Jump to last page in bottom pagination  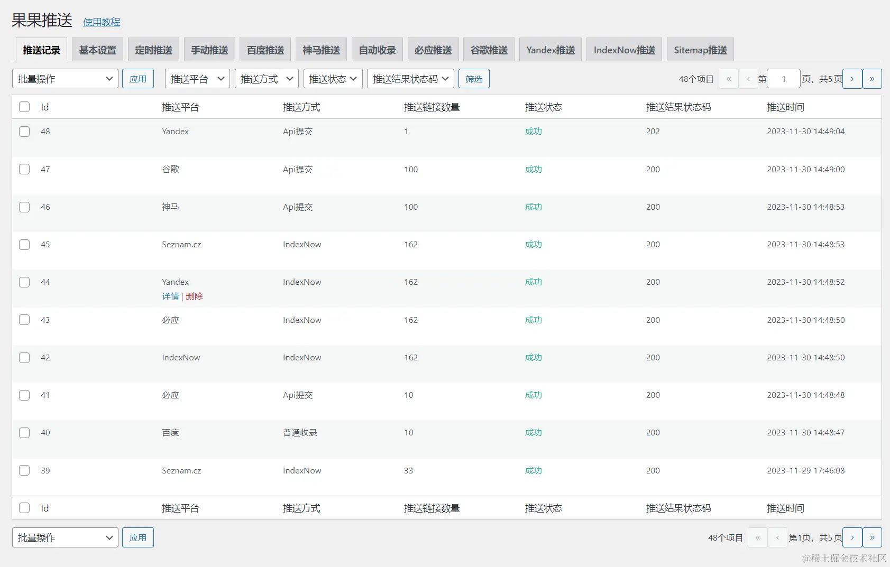[872, 537]
